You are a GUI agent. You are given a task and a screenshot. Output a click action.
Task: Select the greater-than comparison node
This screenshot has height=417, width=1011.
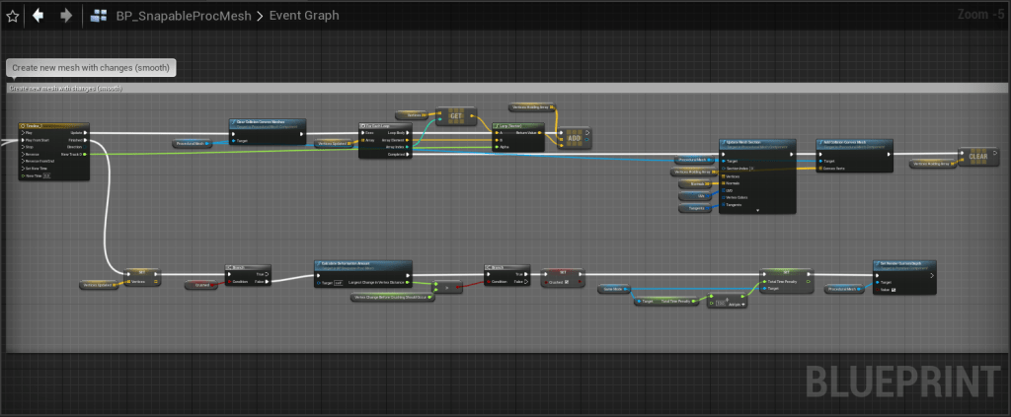[x=447, y=288]
